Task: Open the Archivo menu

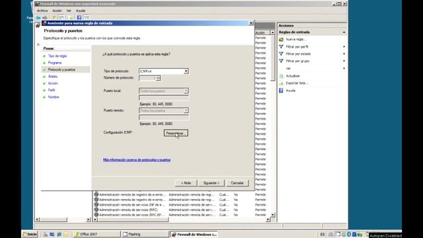Action: click(42, 11)
